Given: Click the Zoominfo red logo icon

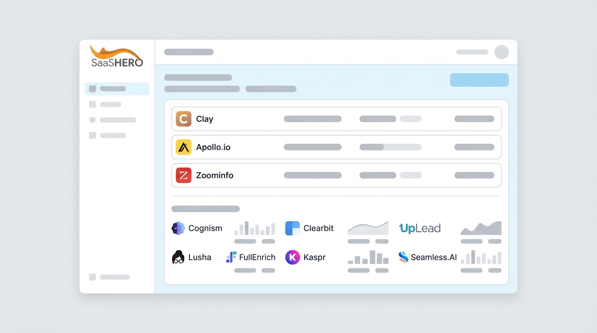Looking at the screenshot, I should point(183,175).
